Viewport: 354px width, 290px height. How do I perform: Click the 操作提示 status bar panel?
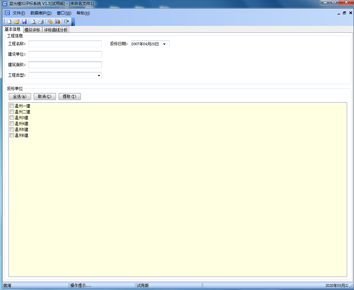(x=102, y=285)
